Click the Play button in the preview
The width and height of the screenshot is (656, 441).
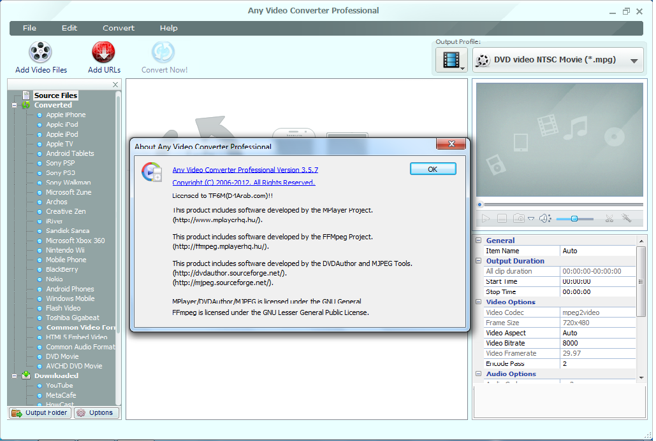coord(485,218)
